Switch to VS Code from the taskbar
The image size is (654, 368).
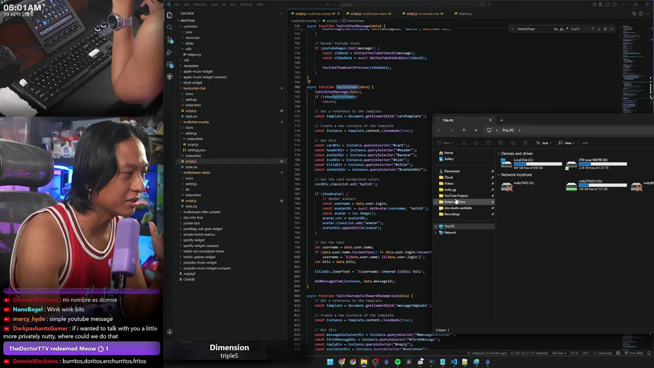coord(454,362)
